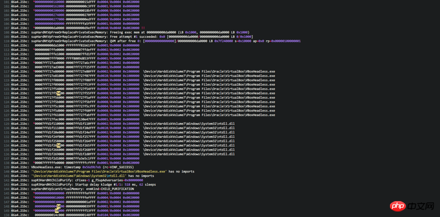
Task: Click "Startup delay kludge" text on line 143
Action: 92,185
